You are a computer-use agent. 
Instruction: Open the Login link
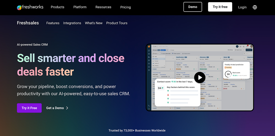[242, 7]
